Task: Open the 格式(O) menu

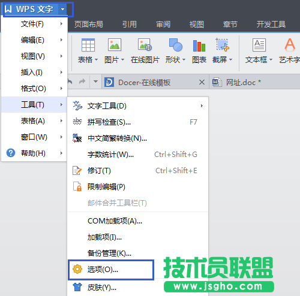Action: (34, 89)
